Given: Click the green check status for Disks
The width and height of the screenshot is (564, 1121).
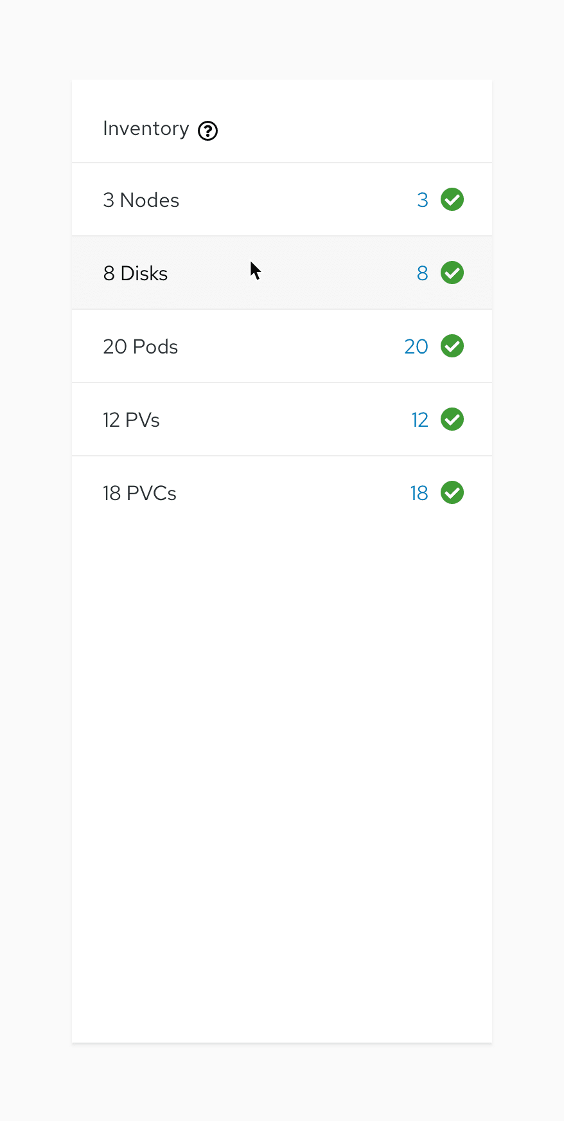Looking at the screenshot, I should coord(452,273).
